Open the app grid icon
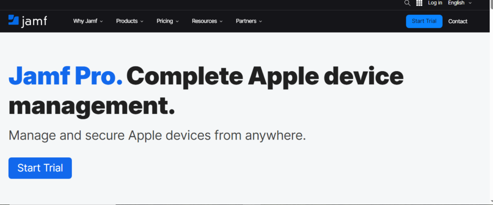Screen dimensions: 493x205 (419, 3)
